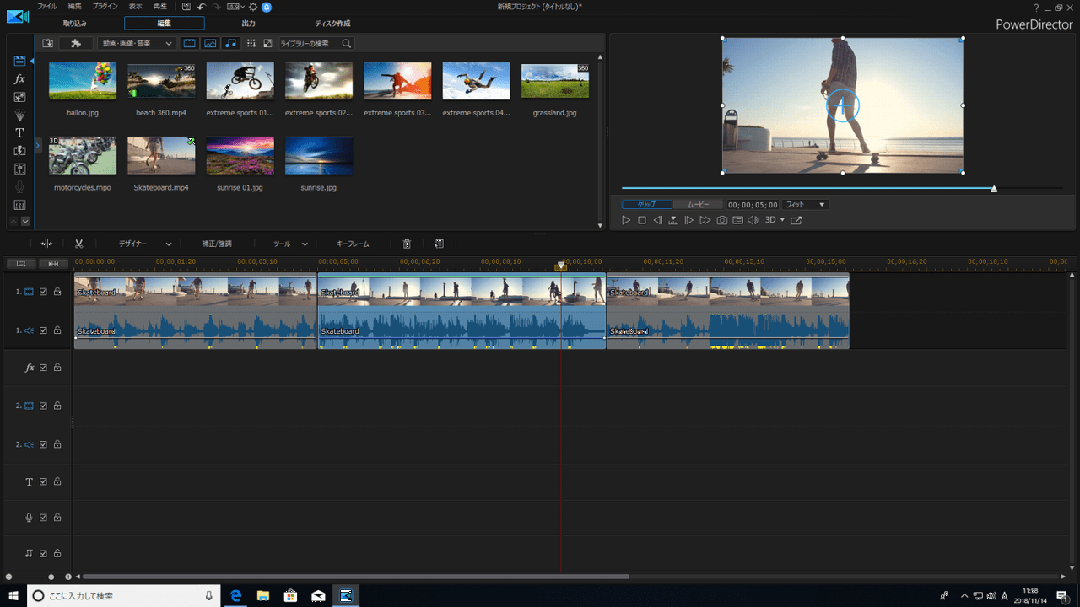This screenshot has width=1080, height=607.
Task: Click the import media folder icon
Action: tap(48, 43)
